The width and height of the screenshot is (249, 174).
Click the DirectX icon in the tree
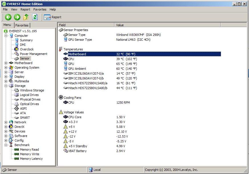coord(11,127)
